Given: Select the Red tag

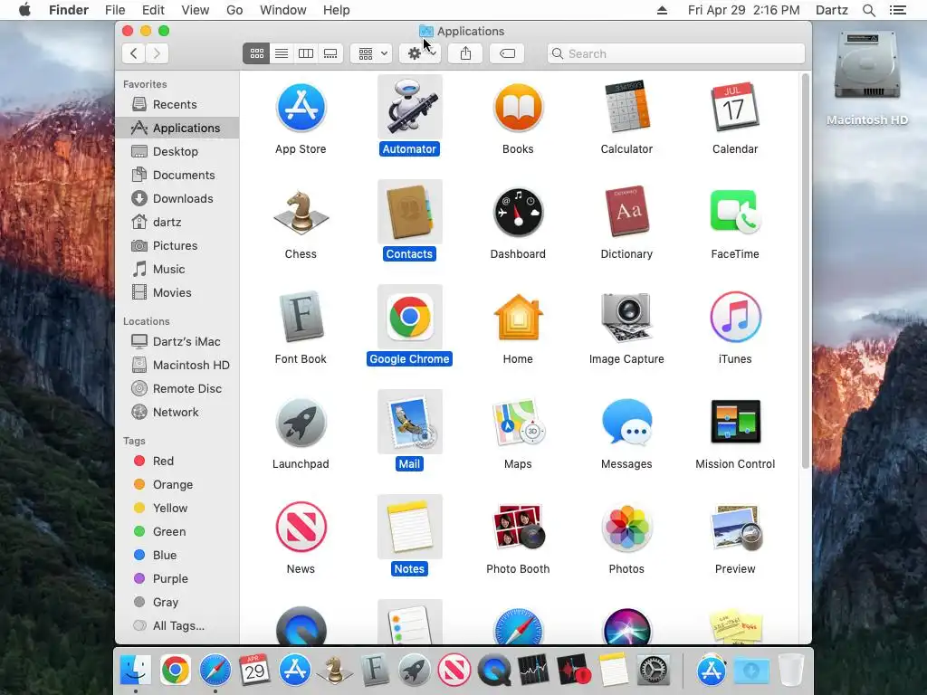Looking at the screenshot, I should pyautogui.click(x=177, y=461).
